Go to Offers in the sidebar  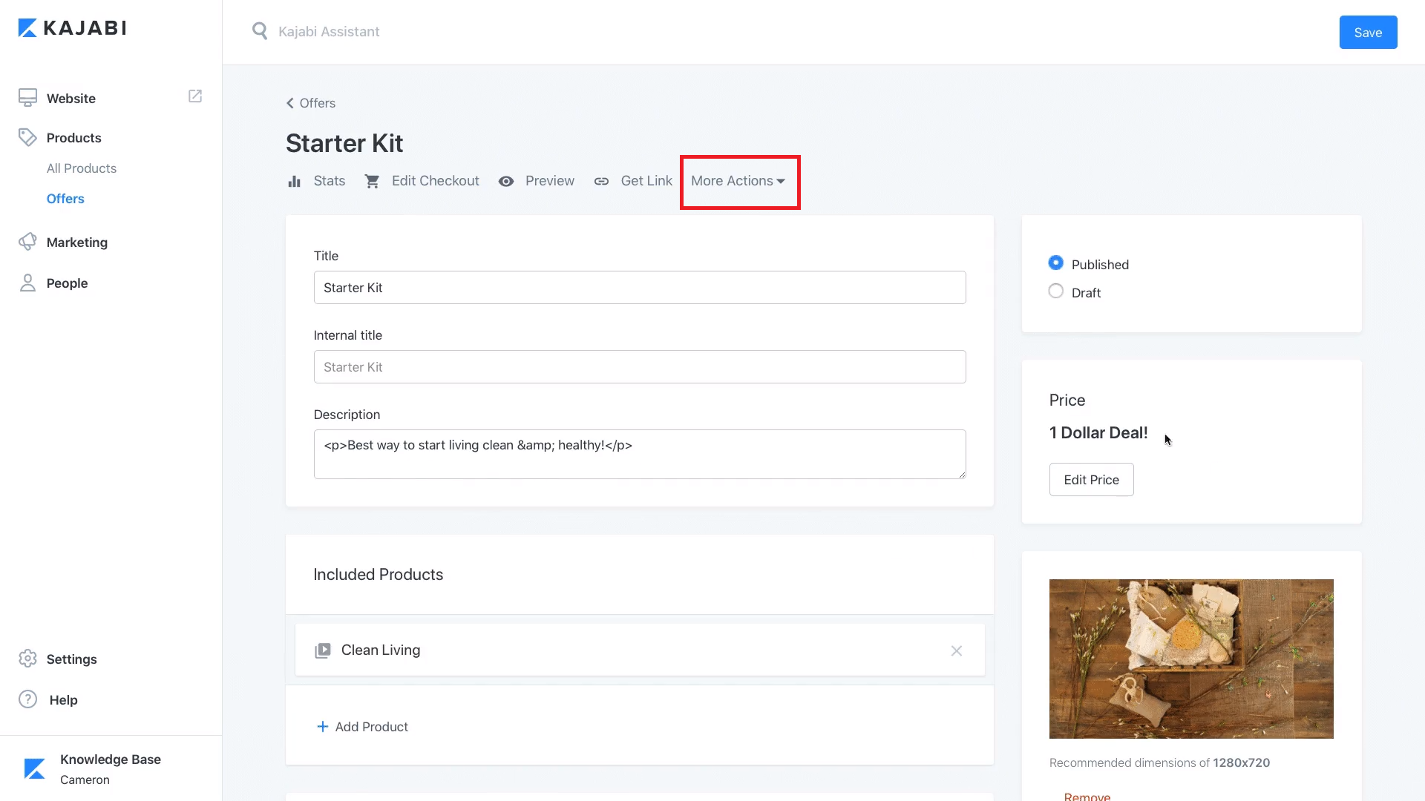pyautogui.click(x=65, y=199)
